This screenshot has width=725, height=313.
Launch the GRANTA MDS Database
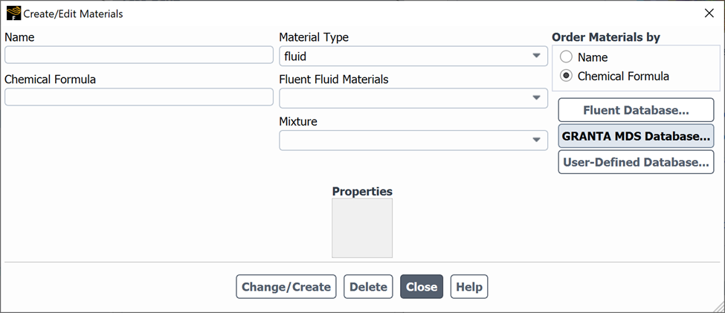point(636,136)
